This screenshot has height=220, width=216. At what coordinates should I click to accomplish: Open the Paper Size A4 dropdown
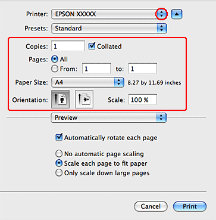(87, 82)
